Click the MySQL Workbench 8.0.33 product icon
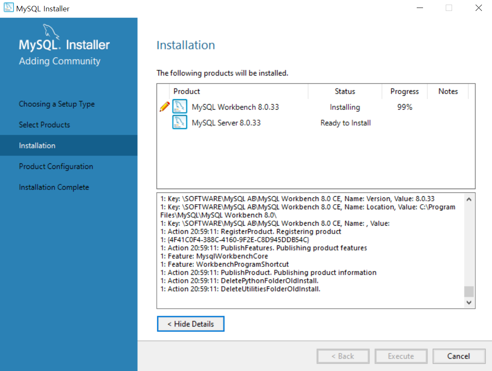 (180, 107)
